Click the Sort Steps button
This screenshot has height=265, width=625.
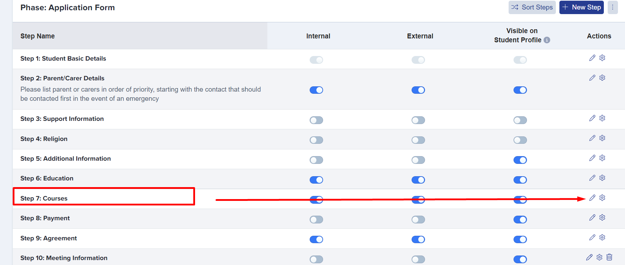point(532,7)
